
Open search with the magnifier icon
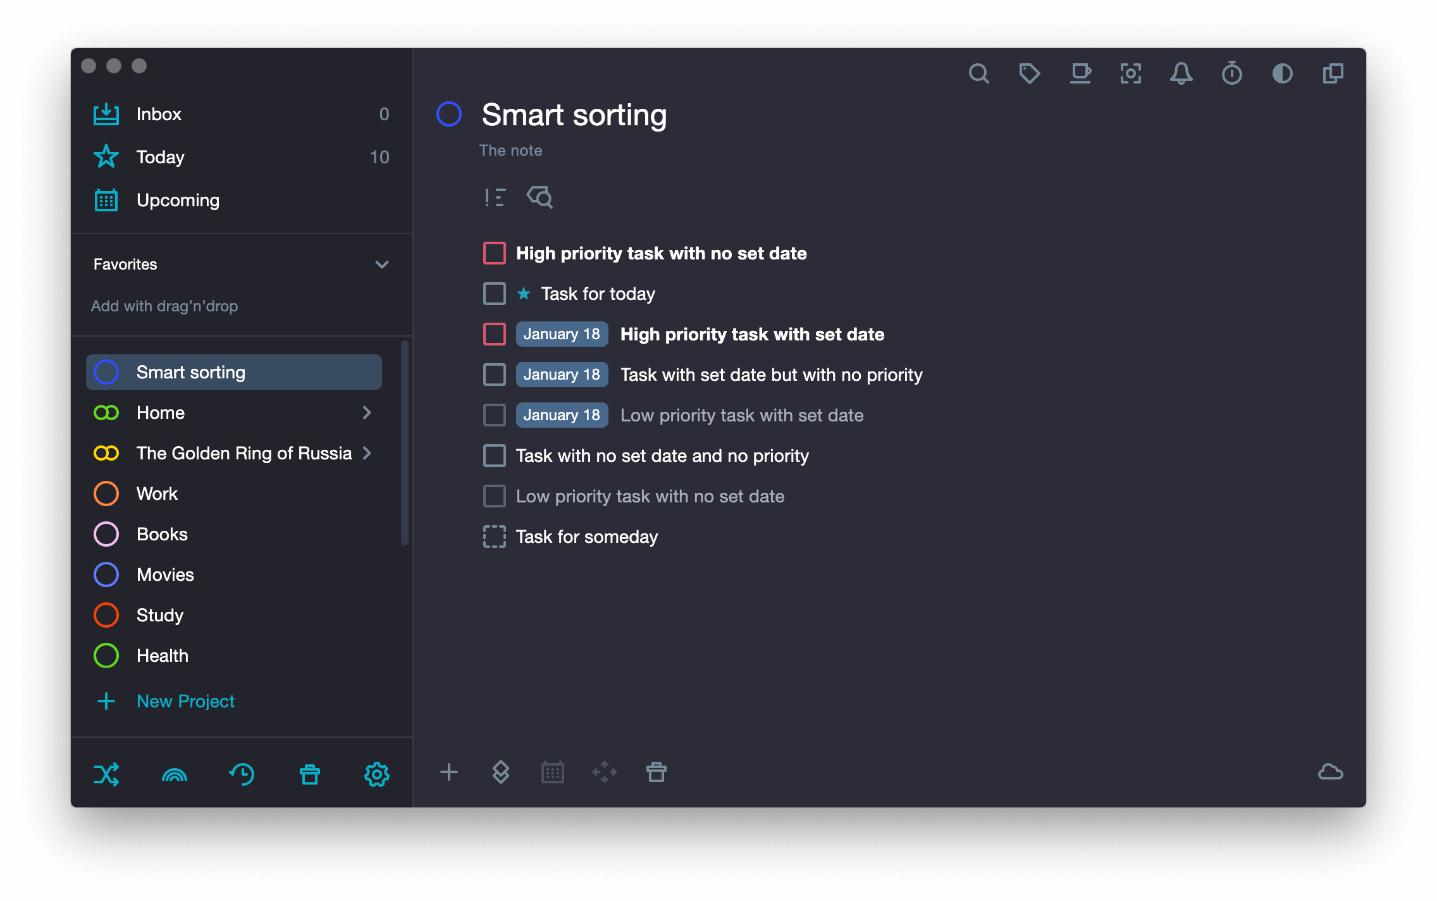click(978, 74)
